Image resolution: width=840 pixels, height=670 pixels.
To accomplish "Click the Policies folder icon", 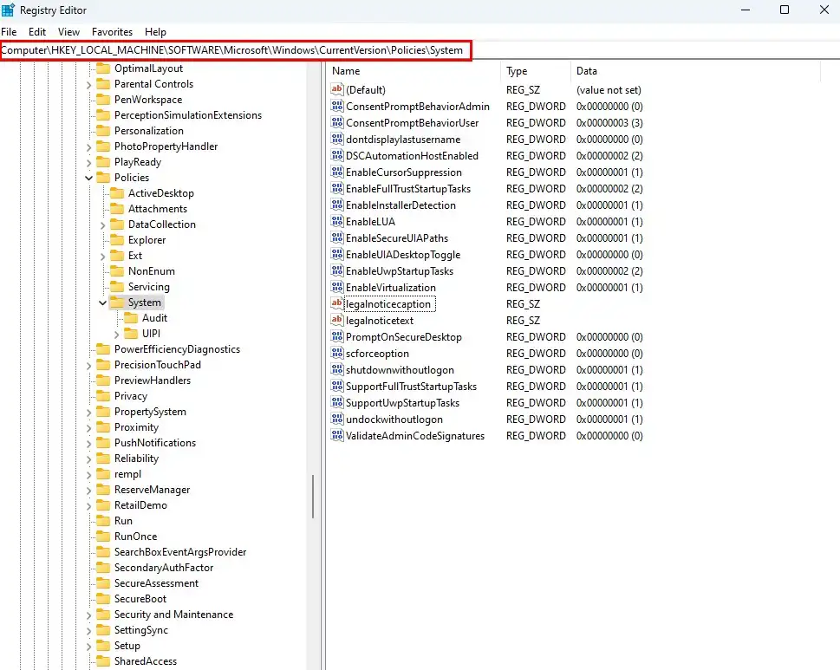I will (x=103, y=178).
